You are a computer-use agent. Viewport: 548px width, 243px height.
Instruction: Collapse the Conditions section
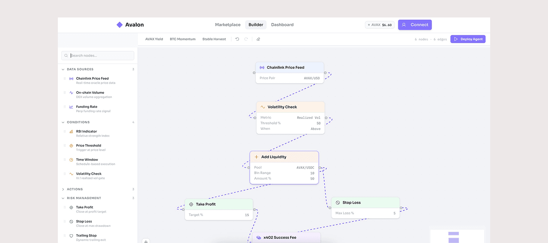[98, 122]
